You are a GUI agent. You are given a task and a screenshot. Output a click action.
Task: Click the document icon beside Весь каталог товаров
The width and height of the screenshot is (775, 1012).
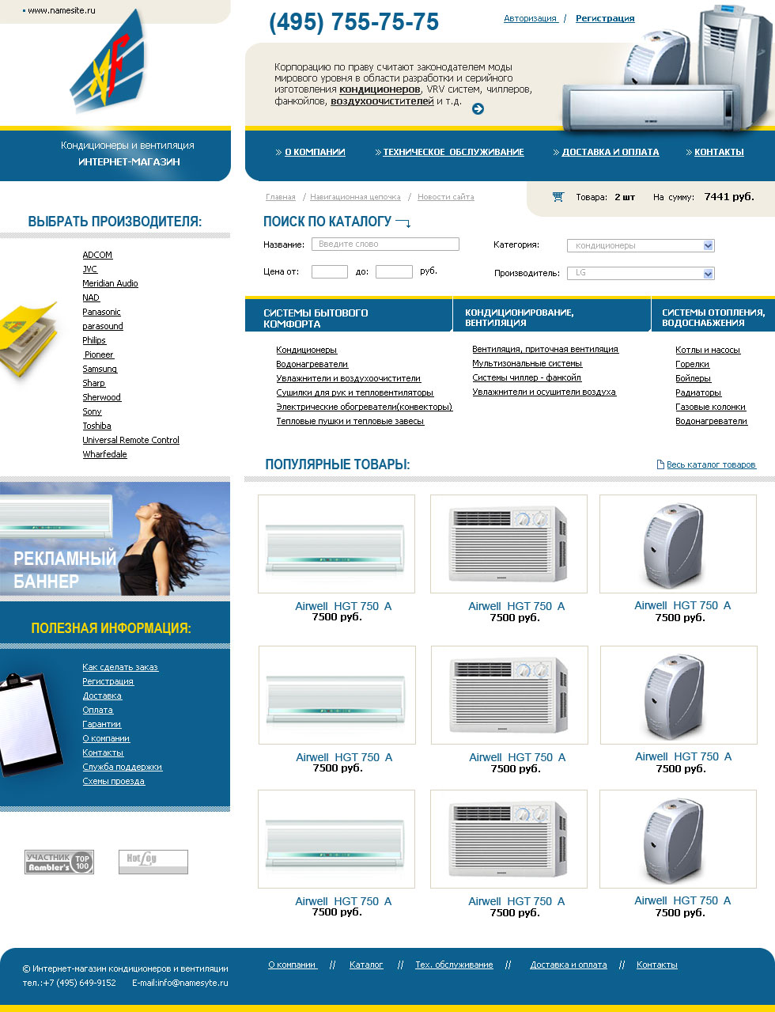coord(660,464)
